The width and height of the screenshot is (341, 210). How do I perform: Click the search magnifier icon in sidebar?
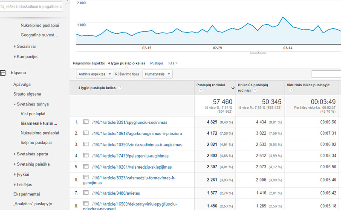coord(3,7)
